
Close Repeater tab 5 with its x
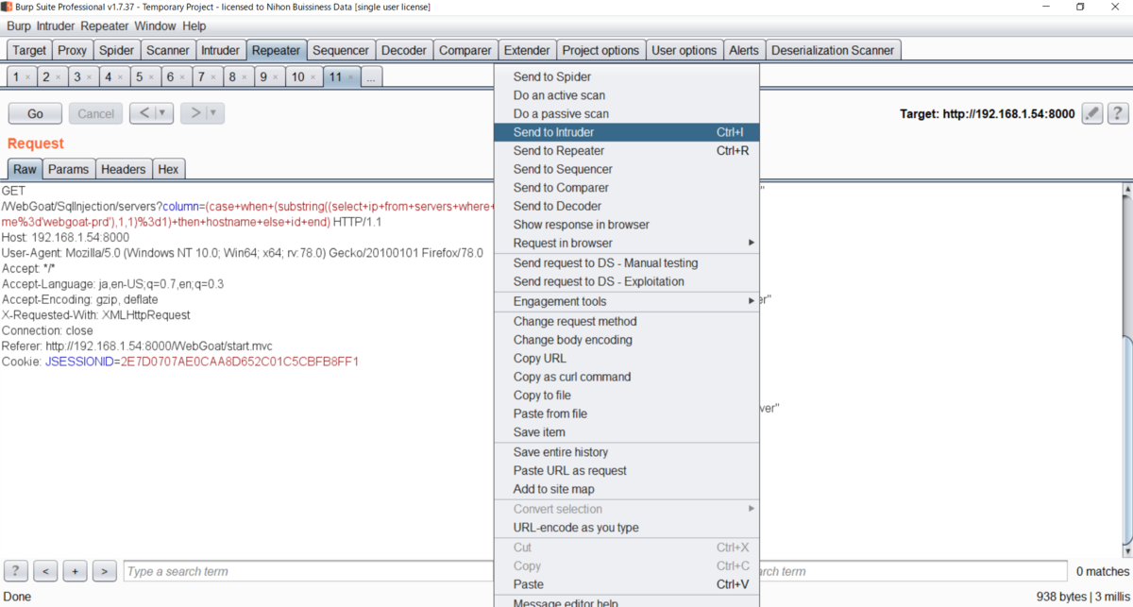point(152,77)
